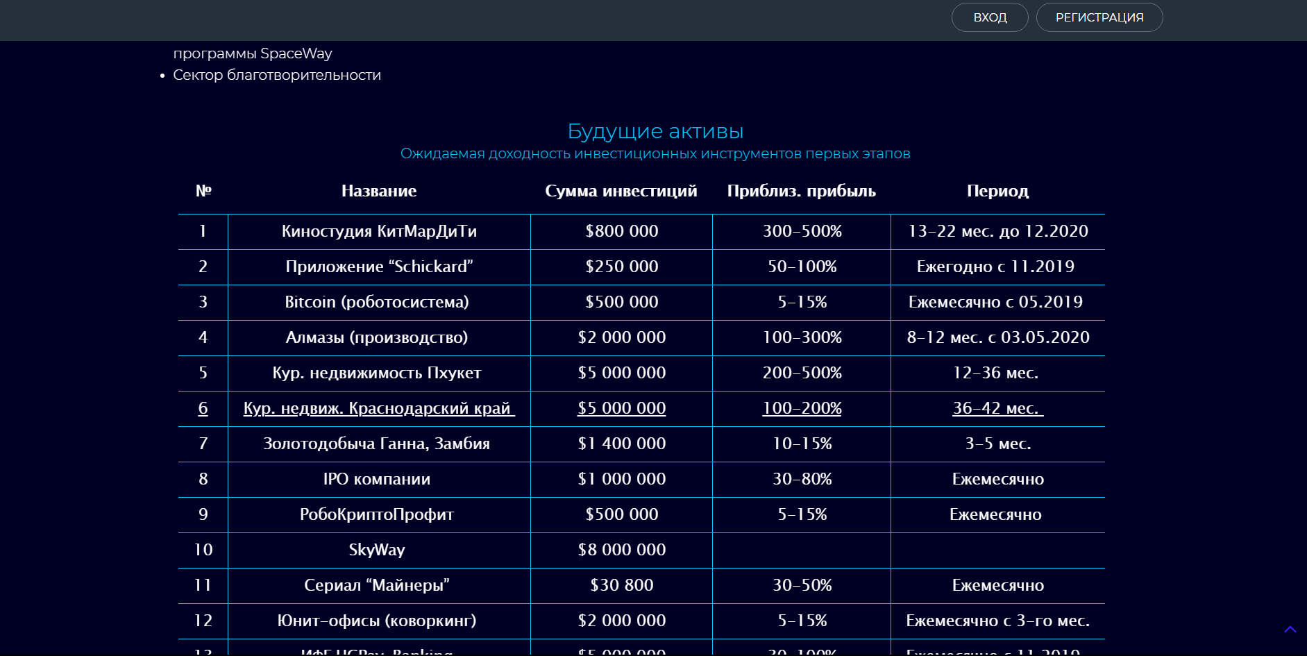Click the ВХОД login button
1307x656 pixels.
pos(990,17)
